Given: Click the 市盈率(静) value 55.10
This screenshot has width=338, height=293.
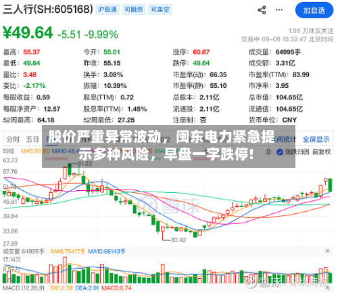Looking at the screenshot, I should [x=218, y=86].
